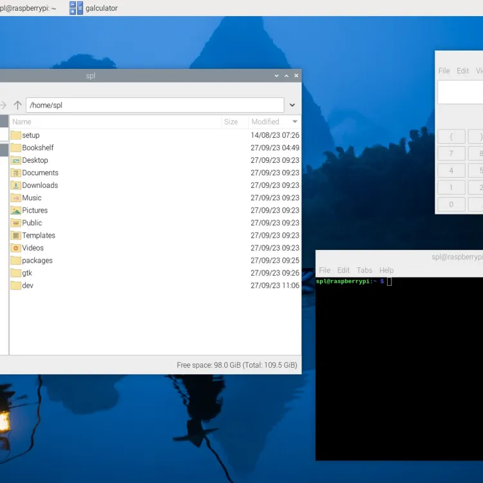The image size is (483, 483).
Task: Click the 14/08/23 07:26 modified date
Action: [275, 135]
